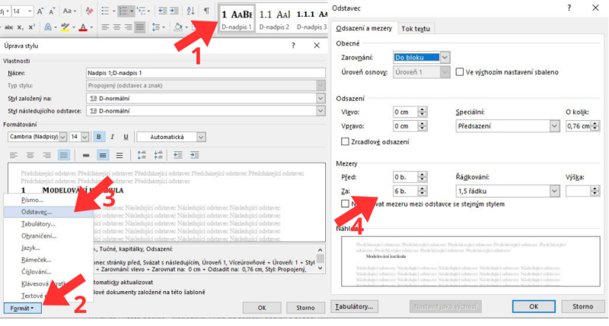The height and width of the screenshot is (326, 609).
Task: Choose 'Písmo...' from Formát menu
Action: pos(32,200)
